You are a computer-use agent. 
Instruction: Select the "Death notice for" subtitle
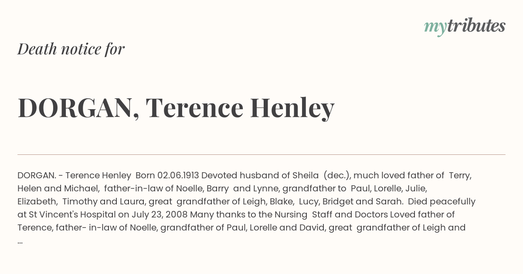tap(71, 49)
